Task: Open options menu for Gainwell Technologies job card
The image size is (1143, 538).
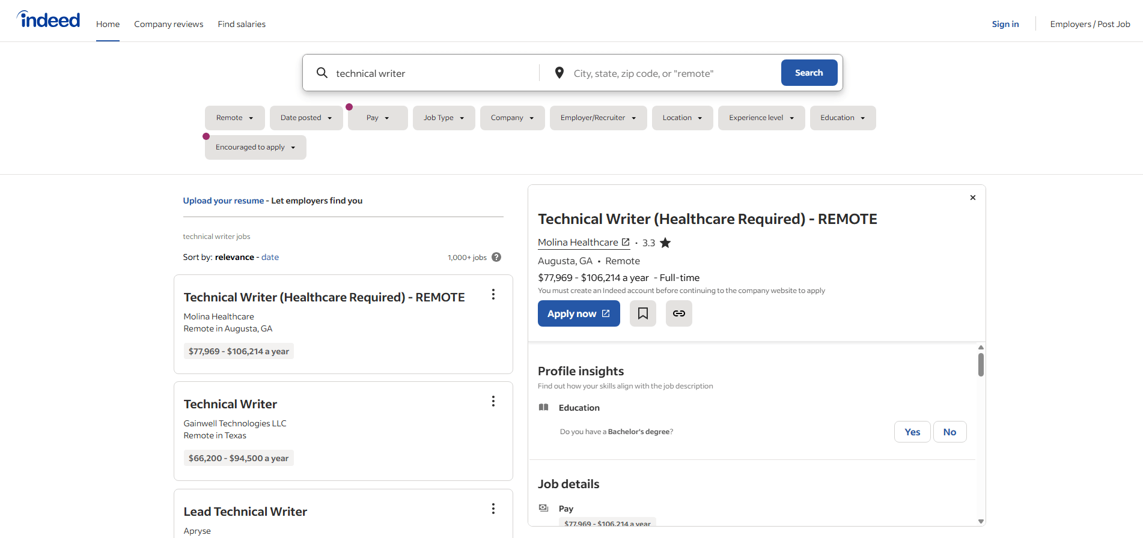Action: (x=493, y=401)
